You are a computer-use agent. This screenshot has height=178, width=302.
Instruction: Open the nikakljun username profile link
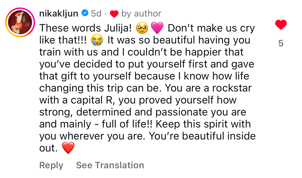(59, 13)
